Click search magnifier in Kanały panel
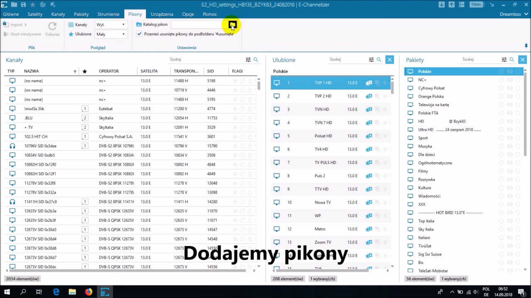 tap(256, 60)
